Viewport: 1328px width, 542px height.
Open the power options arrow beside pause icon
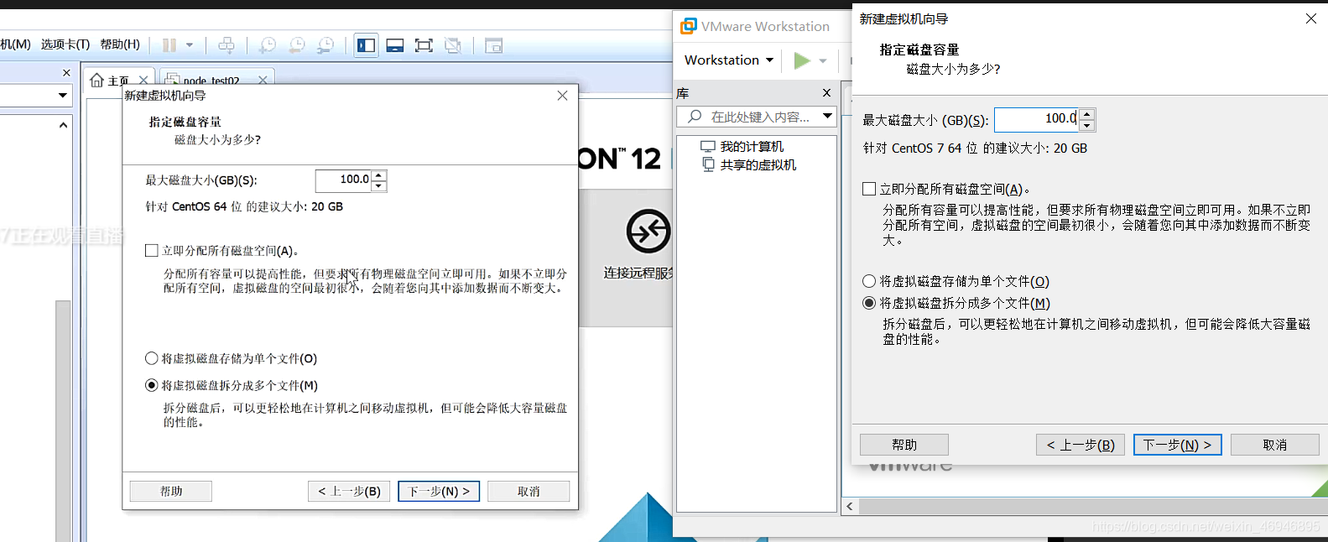190,45
